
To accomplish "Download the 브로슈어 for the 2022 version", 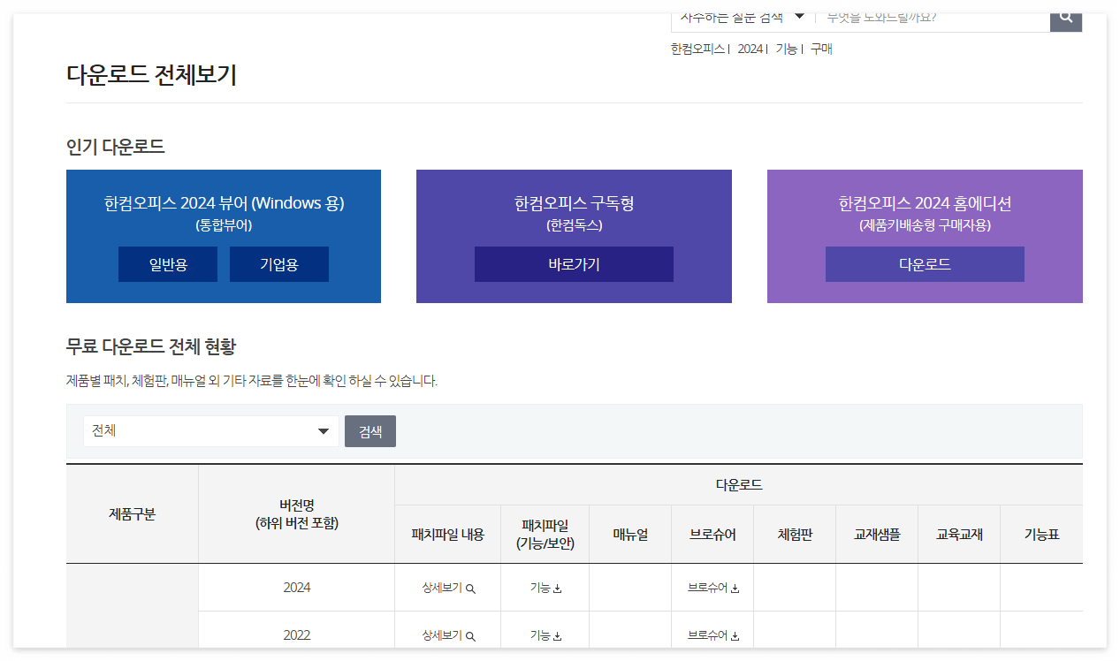I will point(712,634).
